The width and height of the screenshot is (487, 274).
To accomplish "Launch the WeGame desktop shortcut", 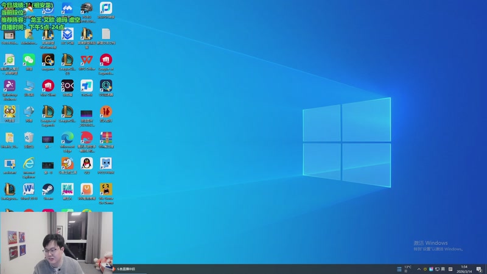I will click(48, 60).
